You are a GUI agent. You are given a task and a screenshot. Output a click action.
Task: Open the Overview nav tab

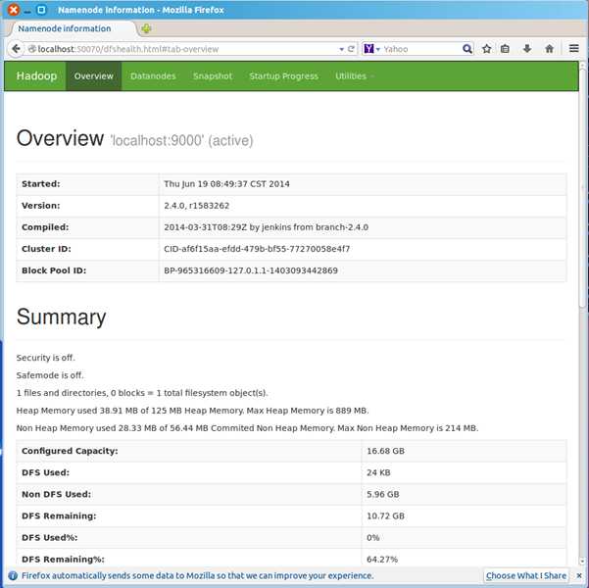[x=93, y=76]
